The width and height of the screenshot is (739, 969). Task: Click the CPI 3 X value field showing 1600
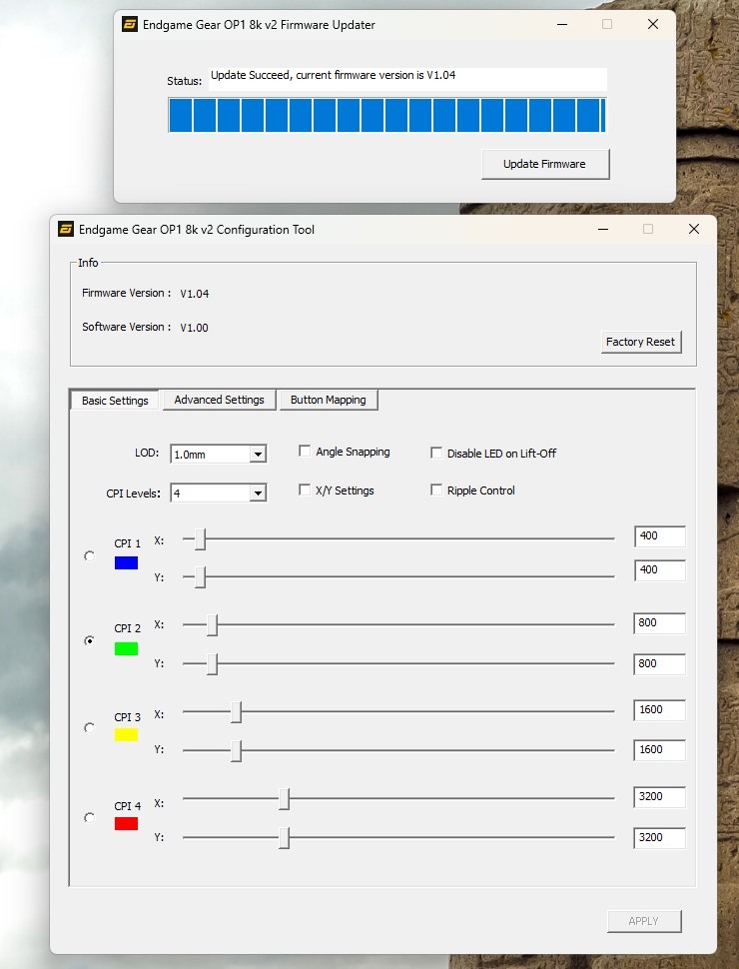point(660,710)
